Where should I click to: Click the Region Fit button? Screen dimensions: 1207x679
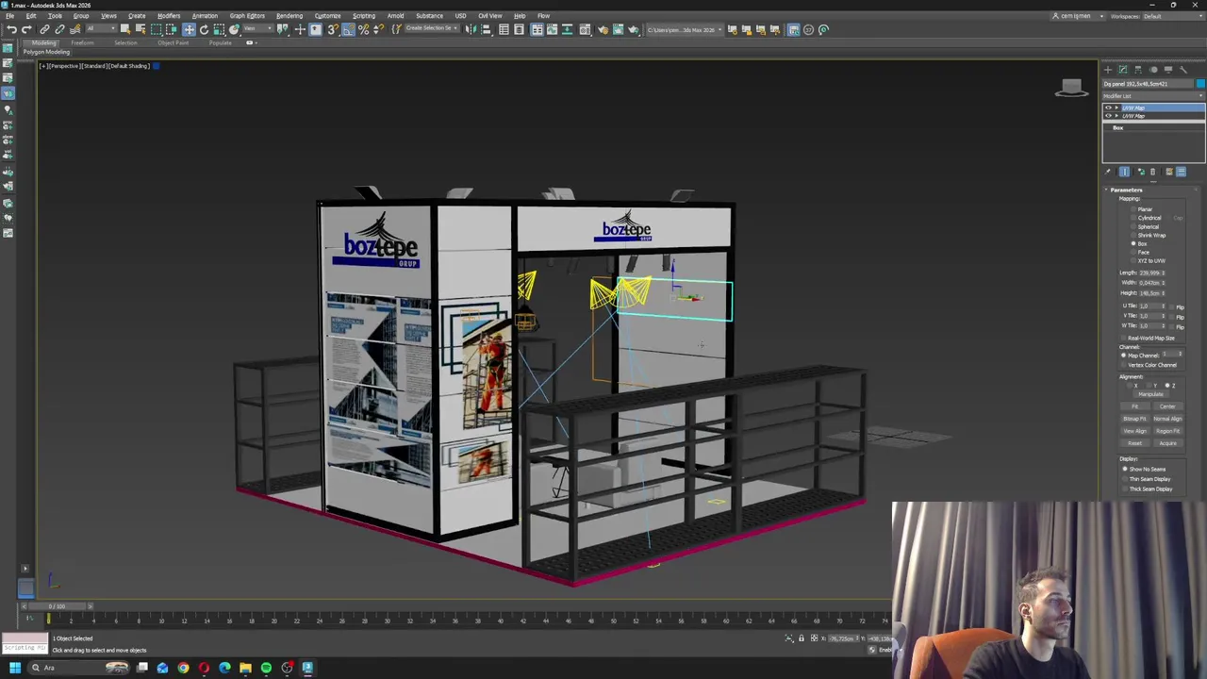click(1167, 431)
